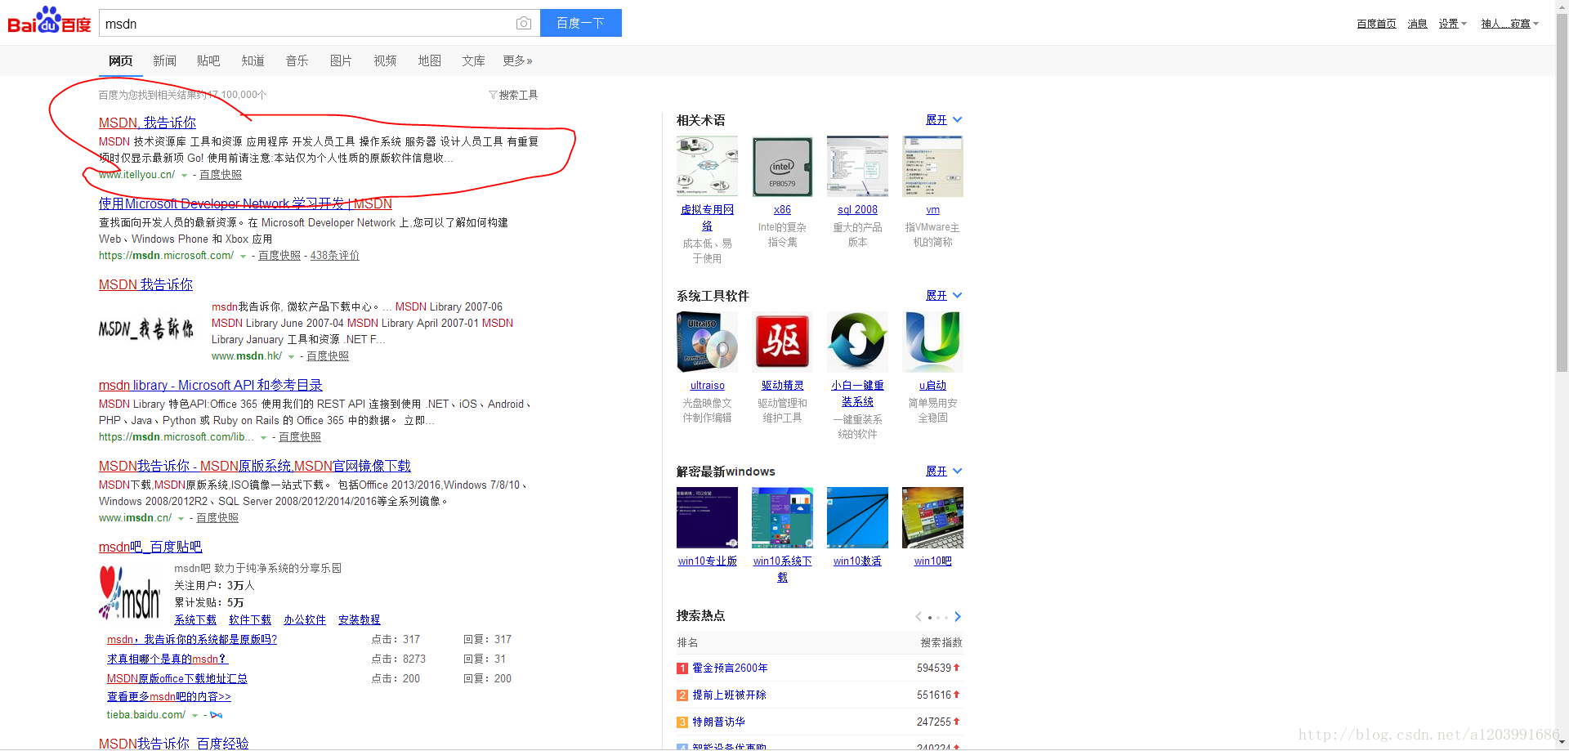This screenshot has width=1569, height=751.
Task: Click the win10专业版 thumbnail
Action: pos(707,517)
